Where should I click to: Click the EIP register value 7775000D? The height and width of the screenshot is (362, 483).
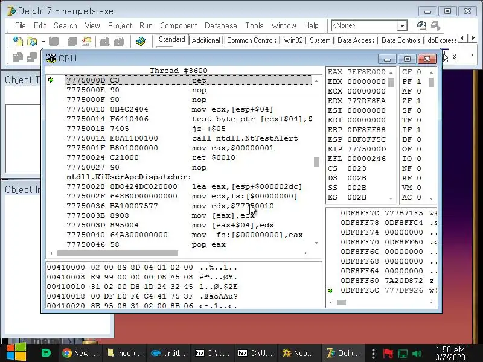(366, 149)
